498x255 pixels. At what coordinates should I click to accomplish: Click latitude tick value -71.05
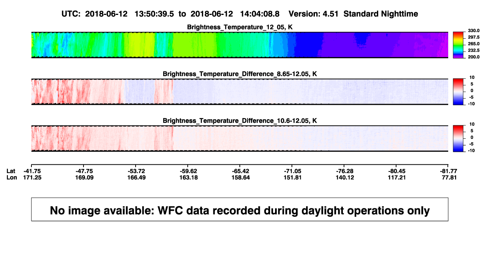pos(292,171)
